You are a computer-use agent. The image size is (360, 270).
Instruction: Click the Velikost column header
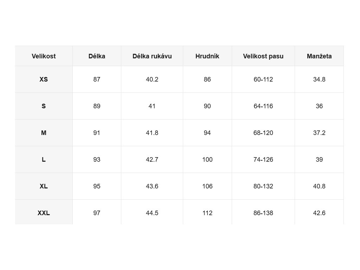44,56
